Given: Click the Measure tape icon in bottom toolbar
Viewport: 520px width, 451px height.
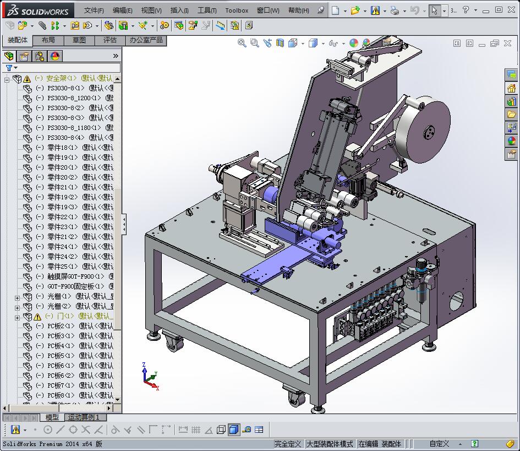Looking at the screenshot, I should point(247,430).
